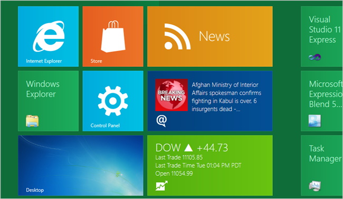Screen dimensions: 343x199
Task: Click the DOW up triangle indicator
Action: pos(188,148)
